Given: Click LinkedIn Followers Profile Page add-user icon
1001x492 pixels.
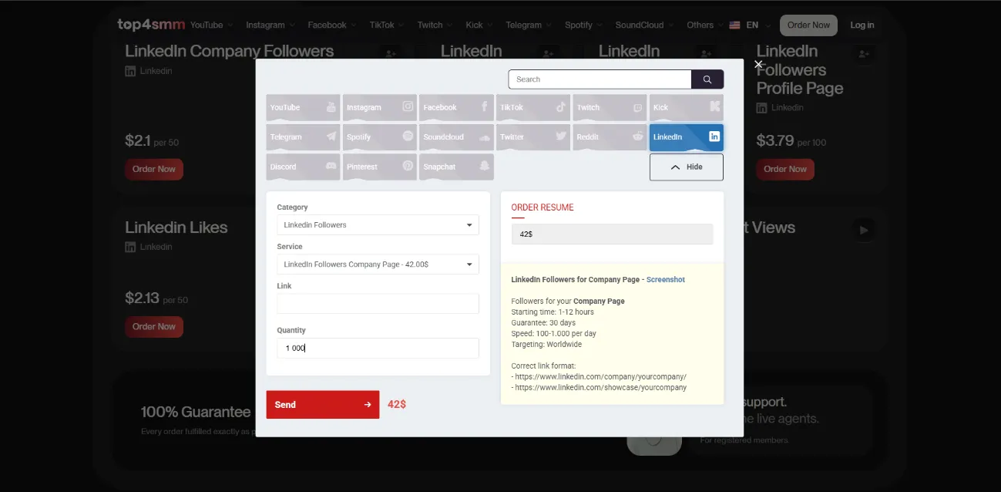Looking at the screenshot, I should click(x=864, y=54).
